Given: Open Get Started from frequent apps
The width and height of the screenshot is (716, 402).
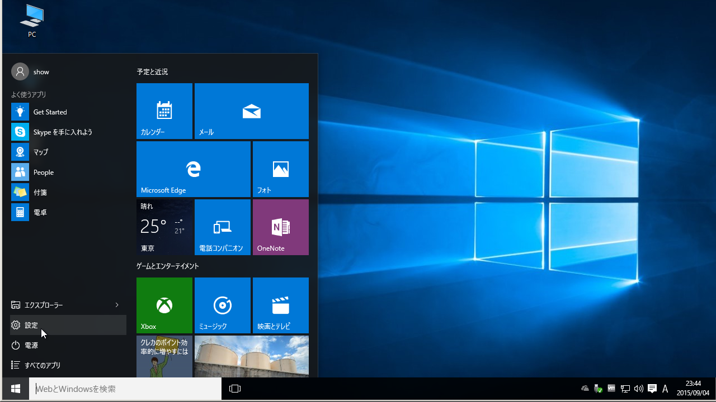Looking at the screenshot, I should tap(69, 112).
